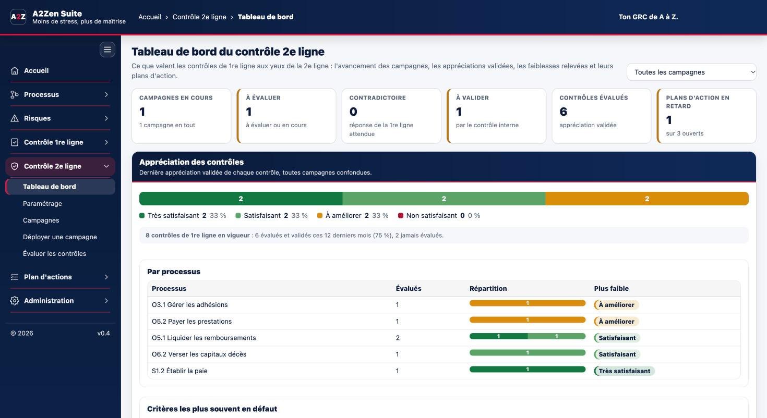The image size is (767, 418).
Task: Select Tableau de bord in sidebar
Action: tap(61, 187)
